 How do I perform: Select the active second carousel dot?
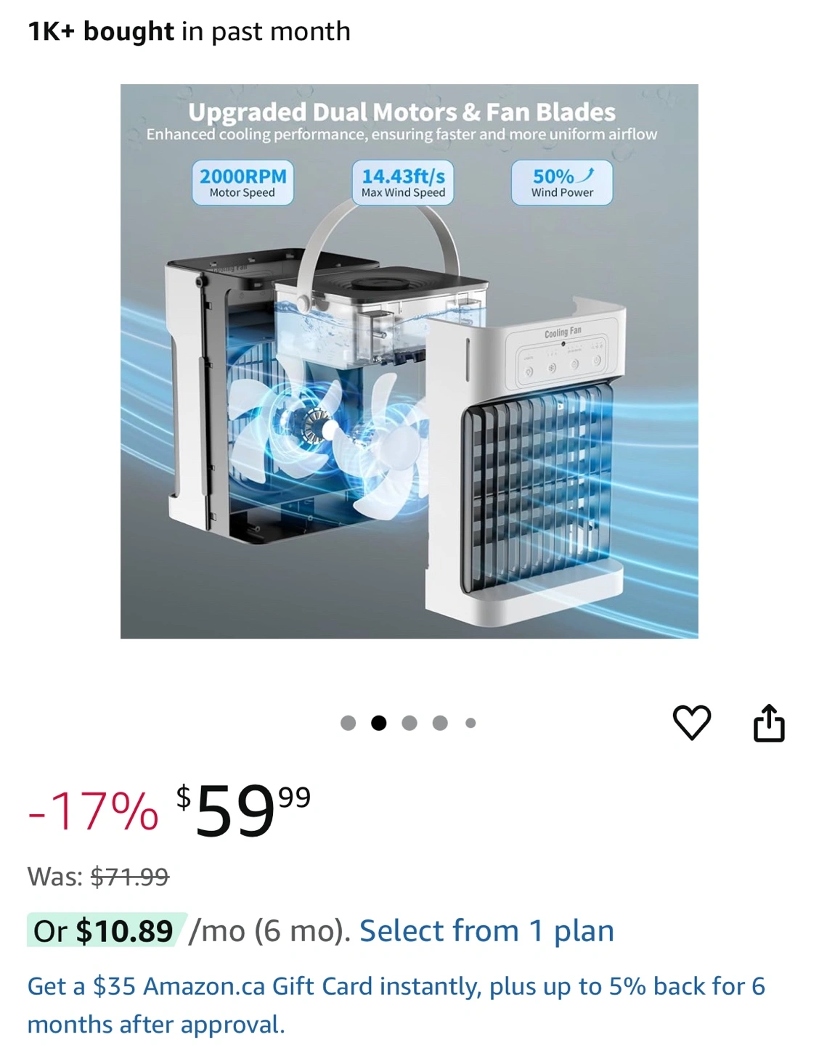coord(378,723)
